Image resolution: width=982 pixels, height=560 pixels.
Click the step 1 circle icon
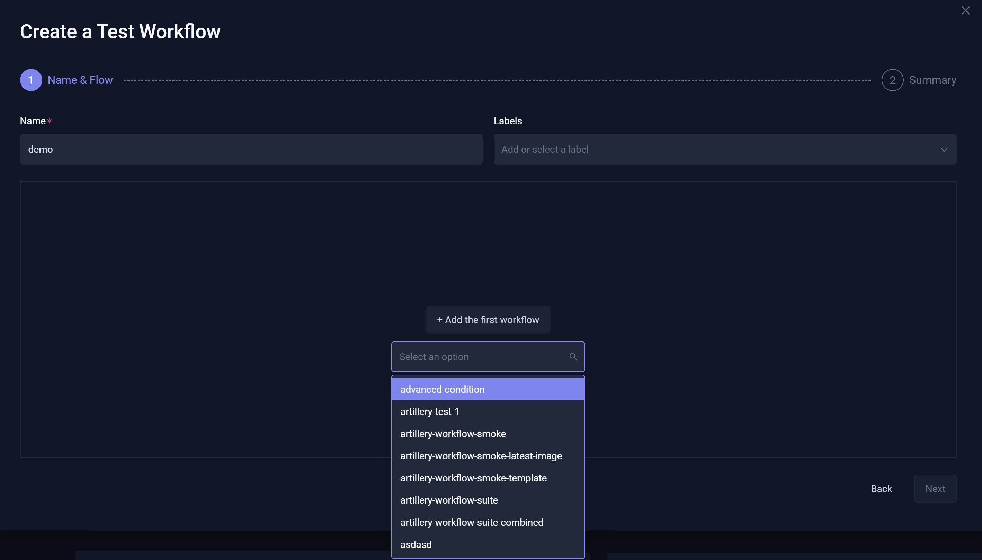pyautogui.click(x=31, y=80)
